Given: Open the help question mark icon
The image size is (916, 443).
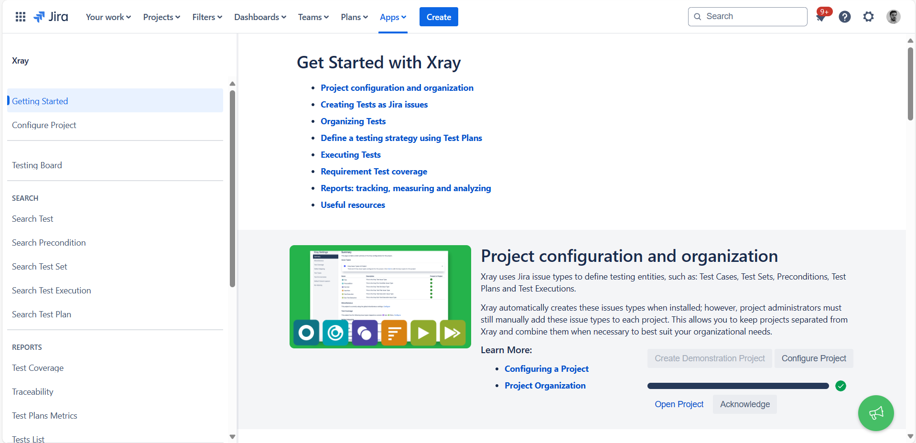Looking at the screenshot, I should (845, 17).
